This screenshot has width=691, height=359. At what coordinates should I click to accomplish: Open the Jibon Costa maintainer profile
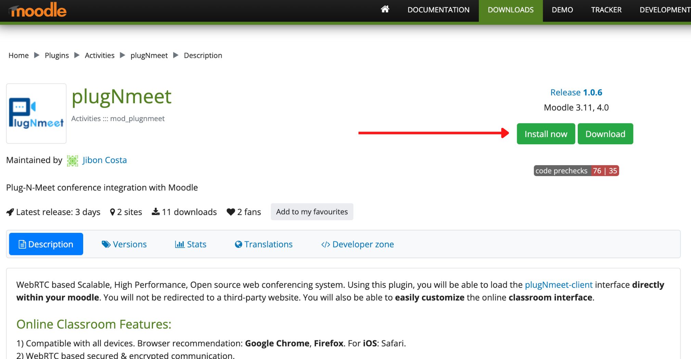point(104,160)
